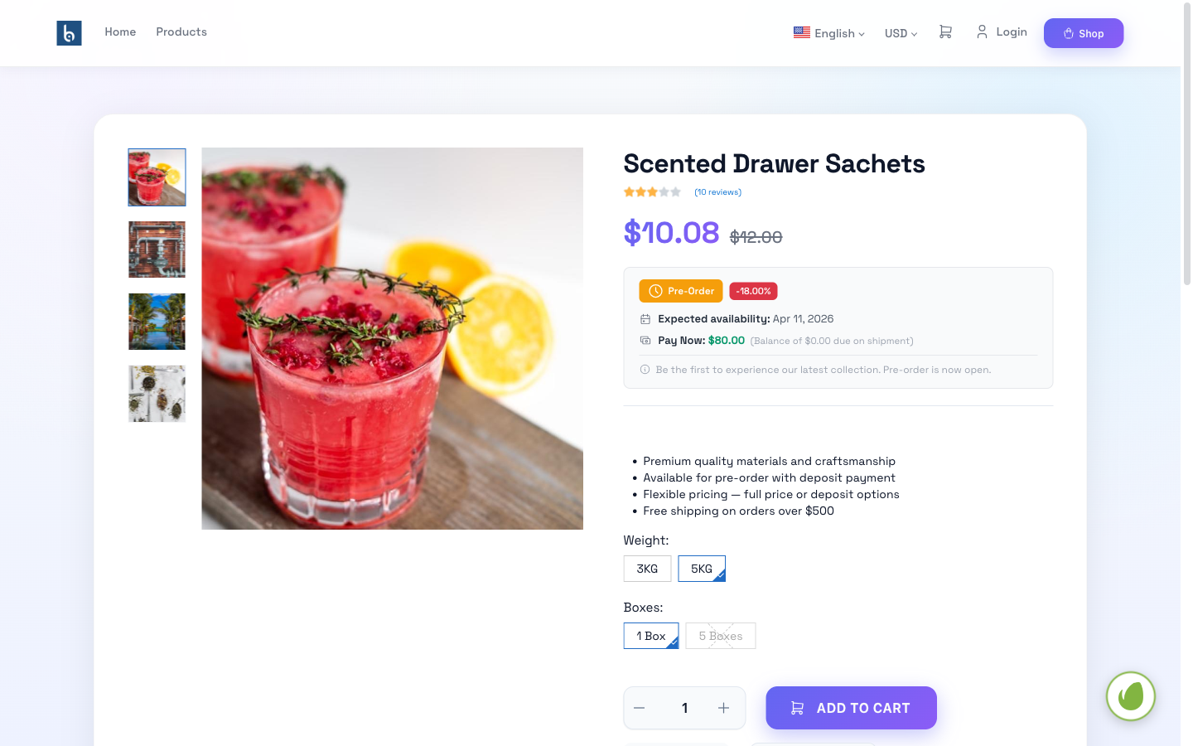Click the purple Shop button
The width and height of the screenshot is (1193, 746).
(1083, 33)
